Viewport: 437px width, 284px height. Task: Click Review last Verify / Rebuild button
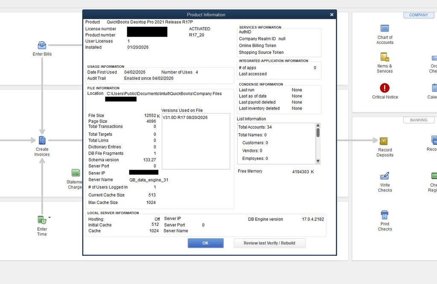pos(269,243)
